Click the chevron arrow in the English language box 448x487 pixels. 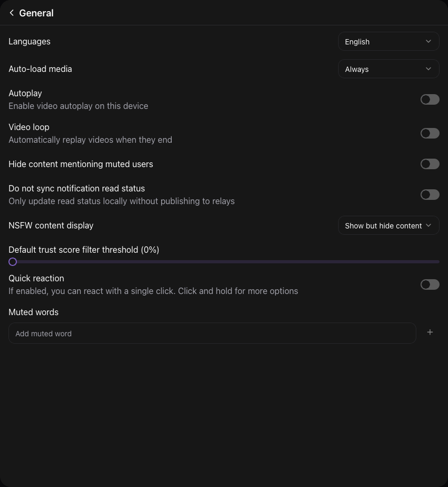428,41
